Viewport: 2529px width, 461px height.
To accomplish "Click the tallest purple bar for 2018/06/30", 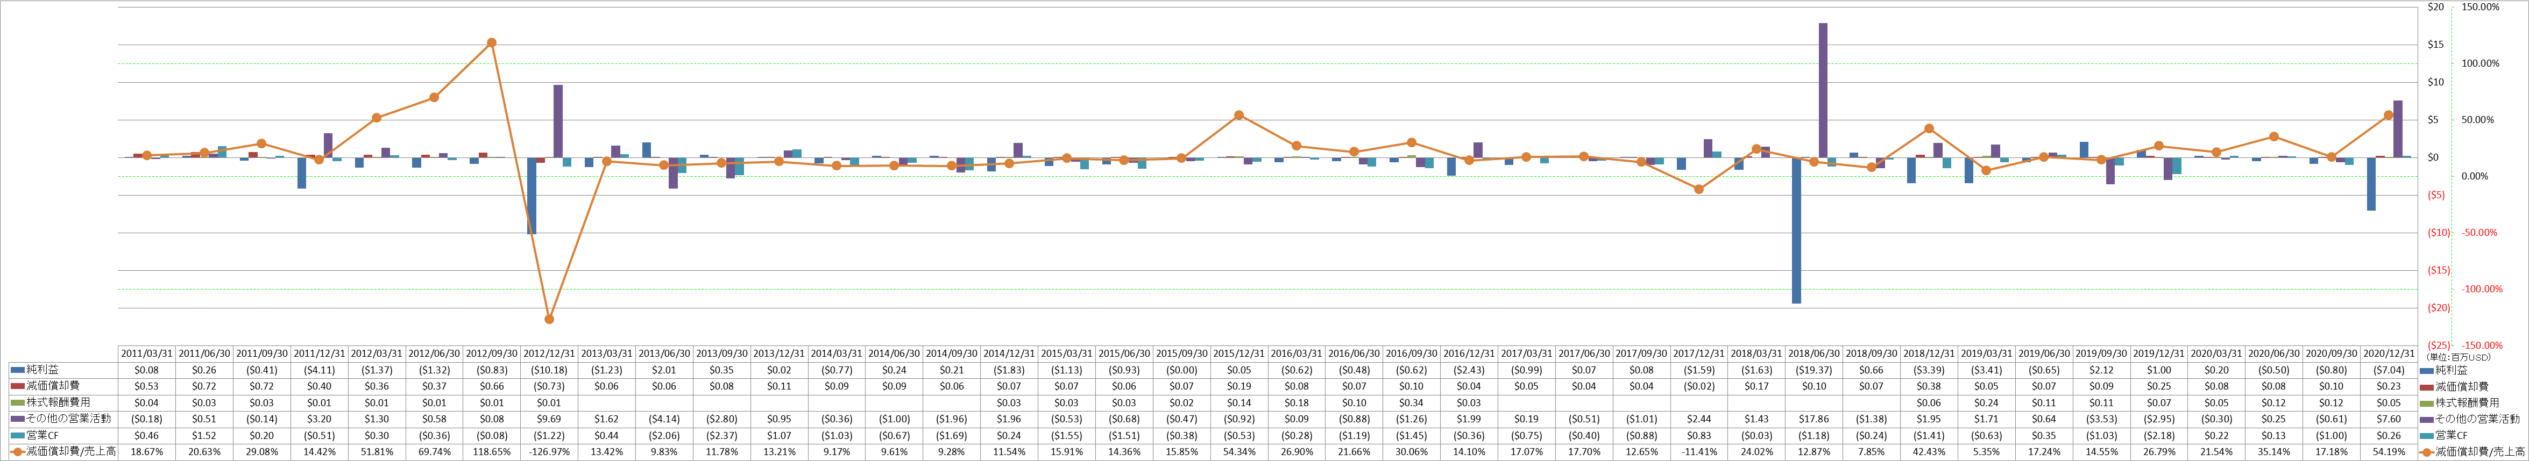I will point(1823,90).
